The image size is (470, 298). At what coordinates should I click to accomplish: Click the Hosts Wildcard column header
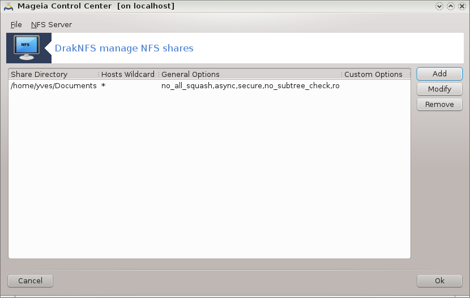[128, 74]
